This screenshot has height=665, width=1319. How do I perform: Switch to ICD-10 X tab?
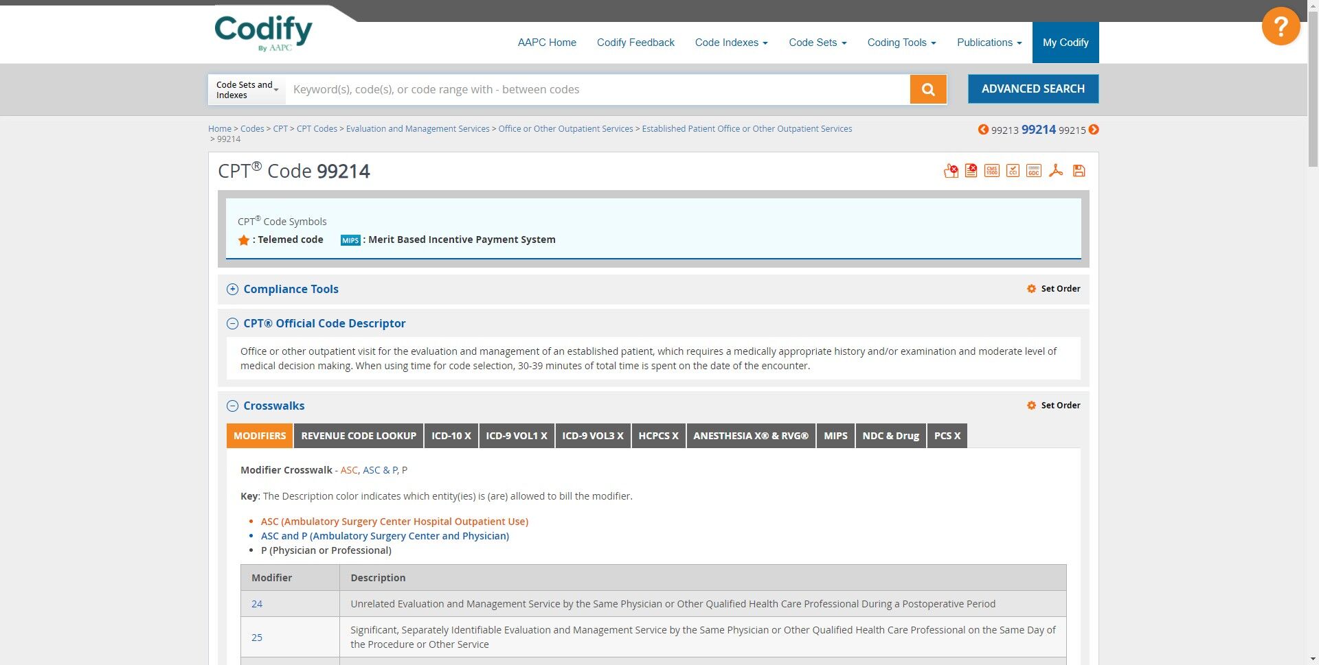click(451, 436)
